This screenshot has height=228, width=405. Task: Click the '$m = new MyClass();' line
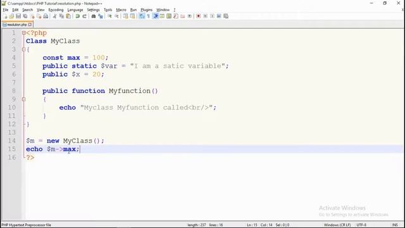(65, 141)
